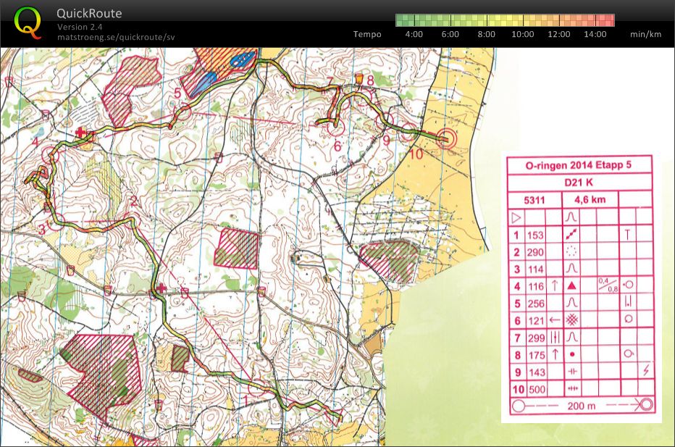Click the "14:00" tempo tick label
The image size is (675, 447).
(x=595, y=35)
